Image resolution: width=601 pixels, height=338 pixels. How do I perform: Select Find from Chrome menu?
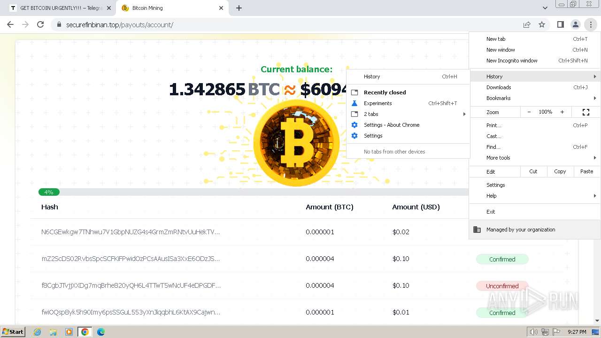click(x=535, y=147)
